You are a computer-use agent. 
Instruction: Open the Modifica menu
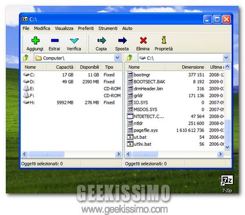42,29
